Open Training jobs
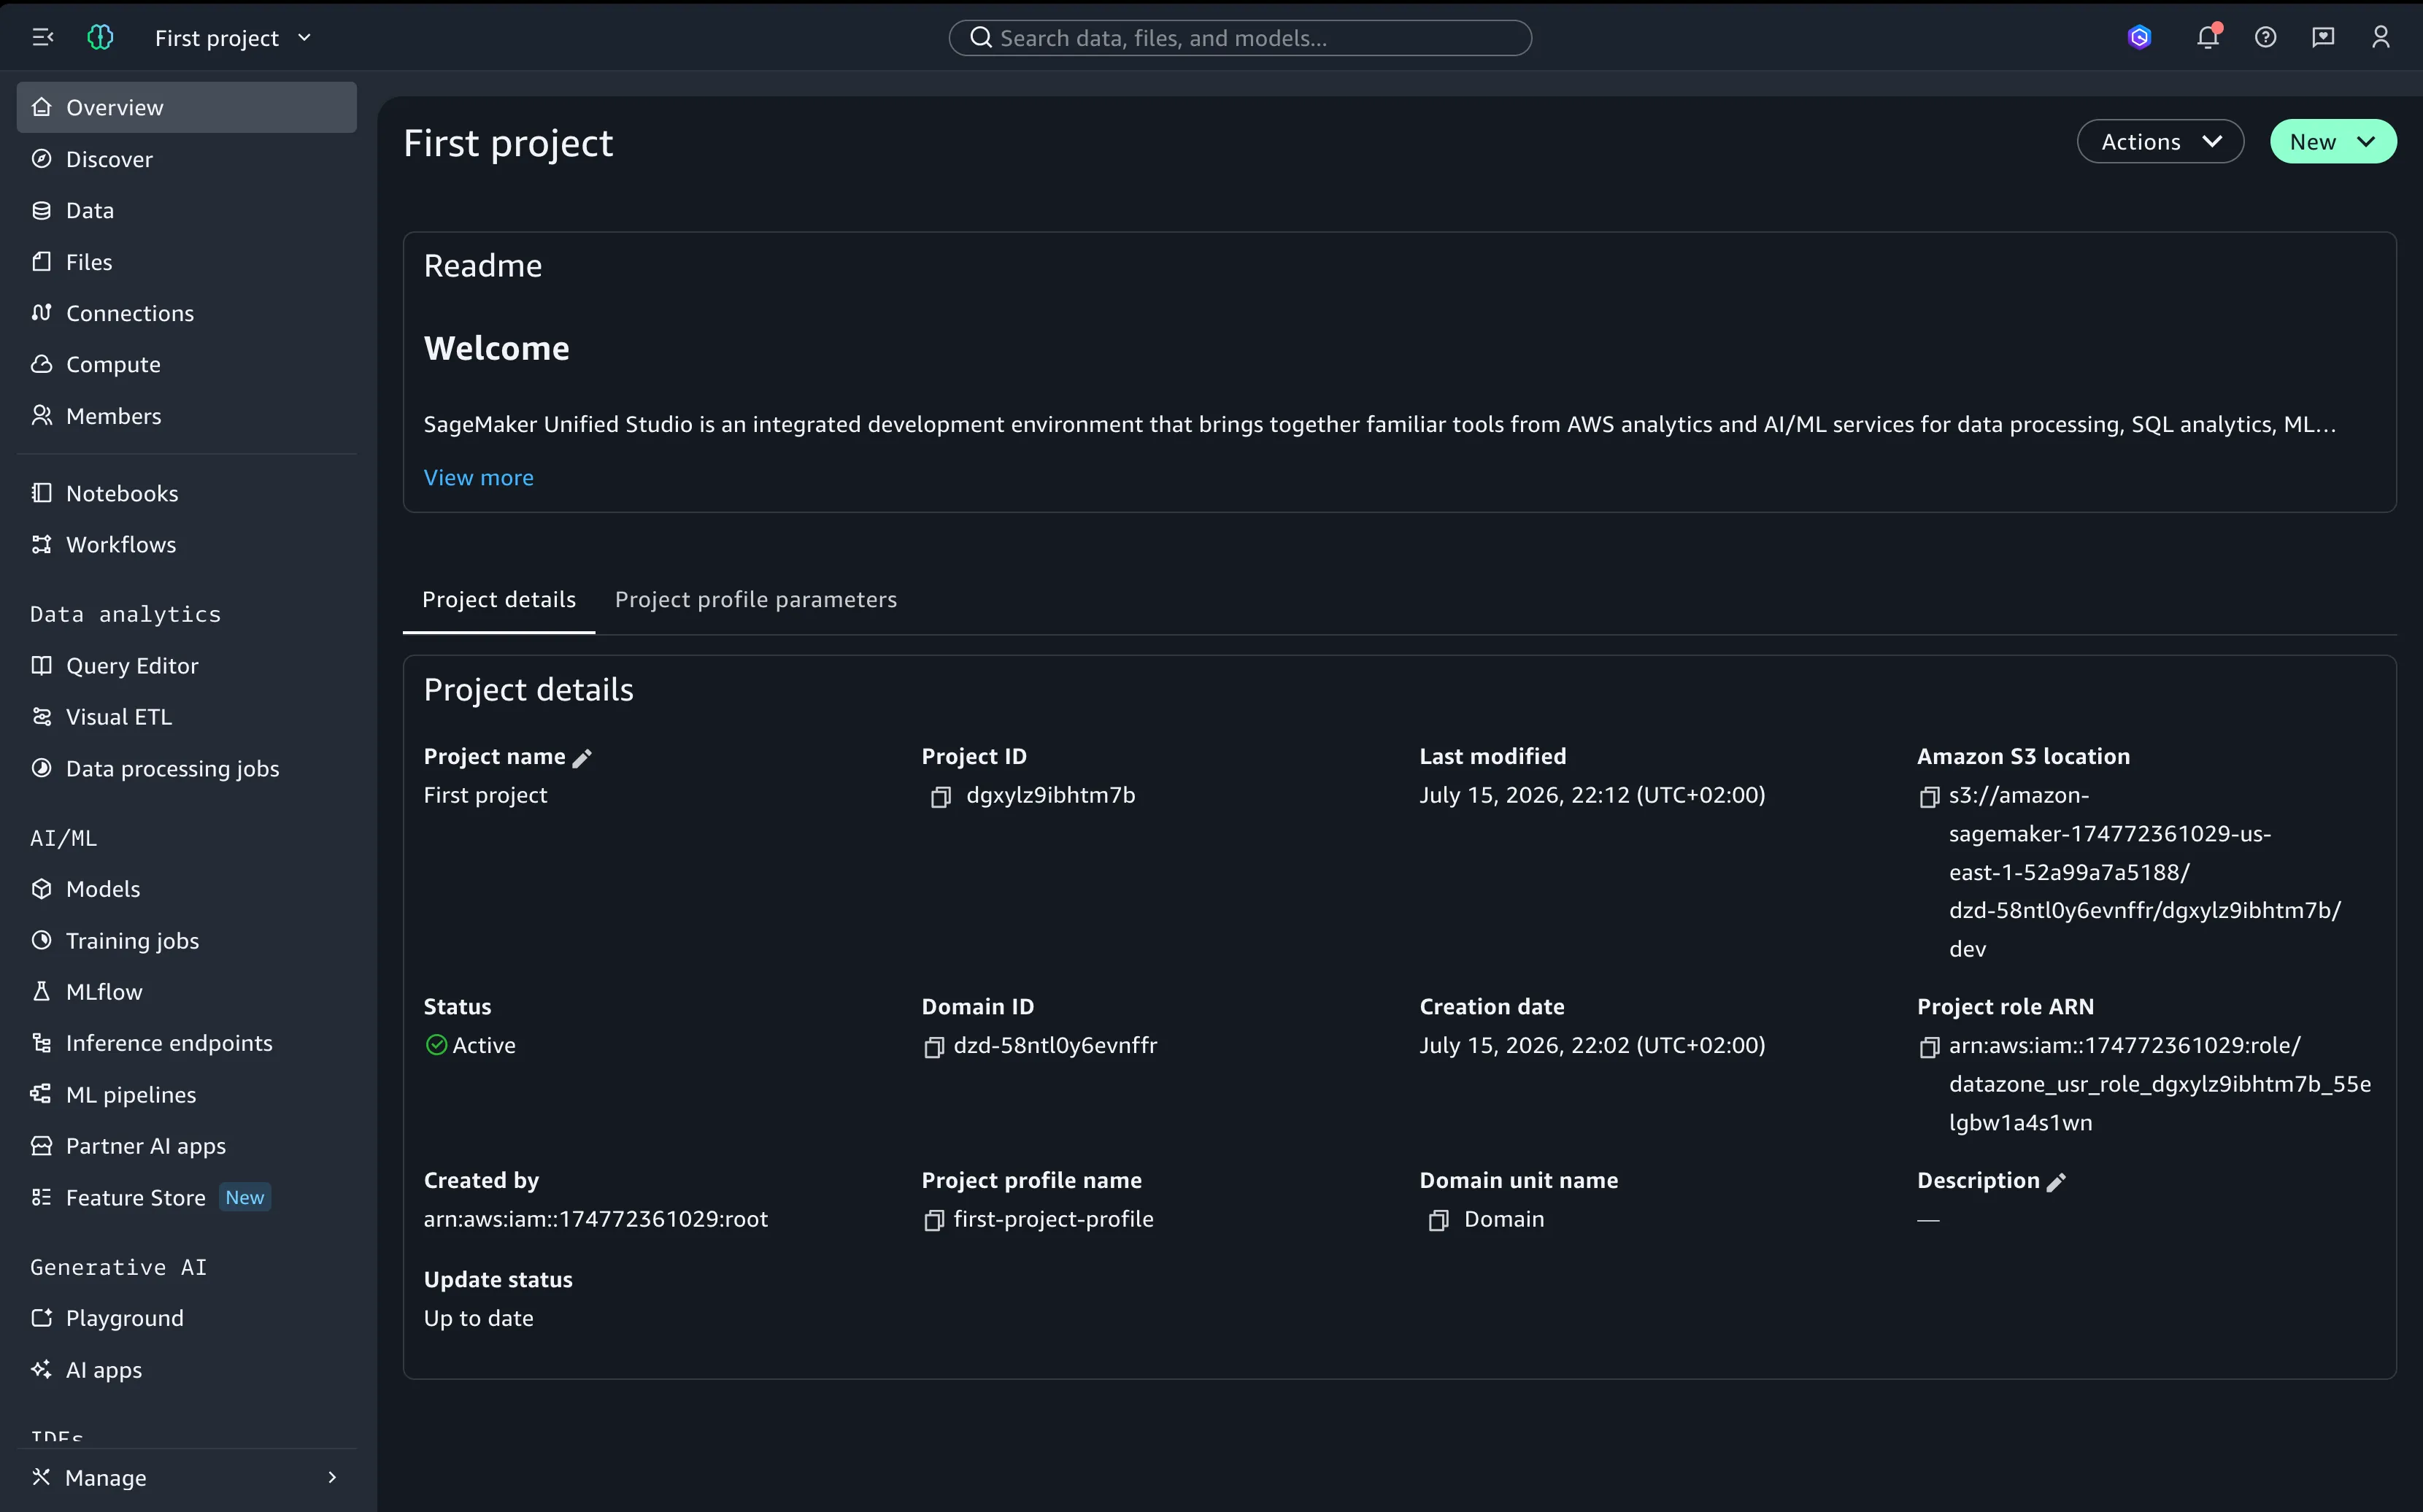The width and height of the screenshot is (2423, 1512). (x=187, y=940)
